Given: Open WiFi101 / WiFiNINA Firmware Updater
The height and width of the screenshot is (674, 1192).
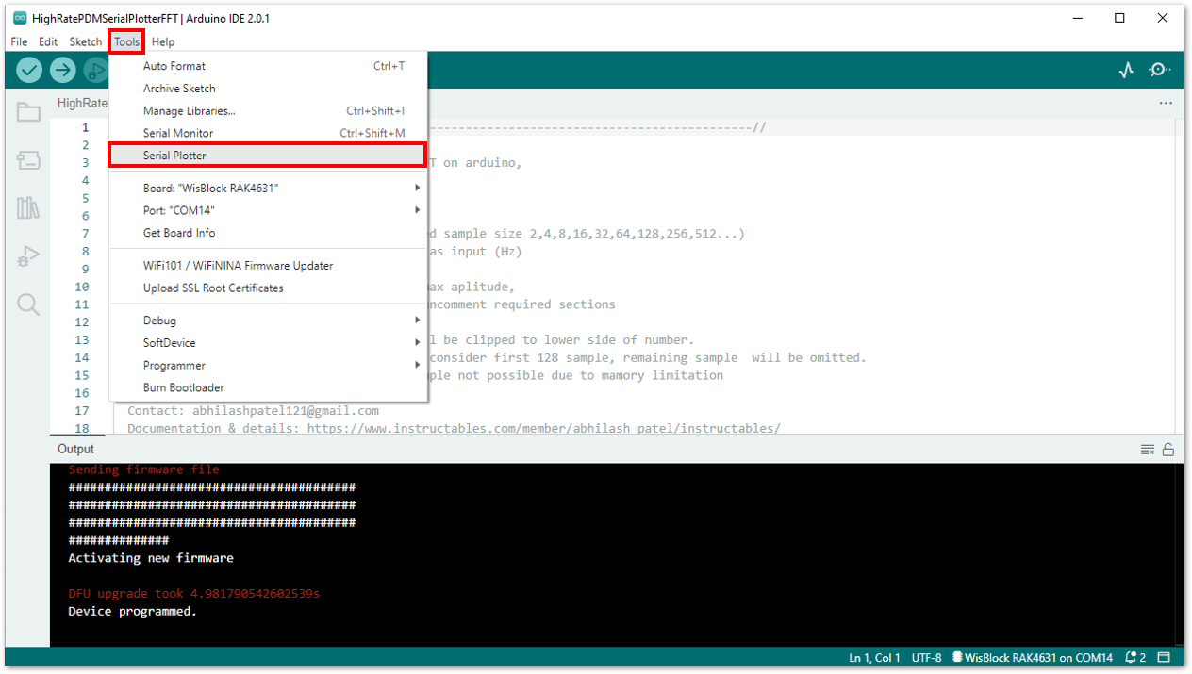Looking at the screenshot, I should (269, 266).
